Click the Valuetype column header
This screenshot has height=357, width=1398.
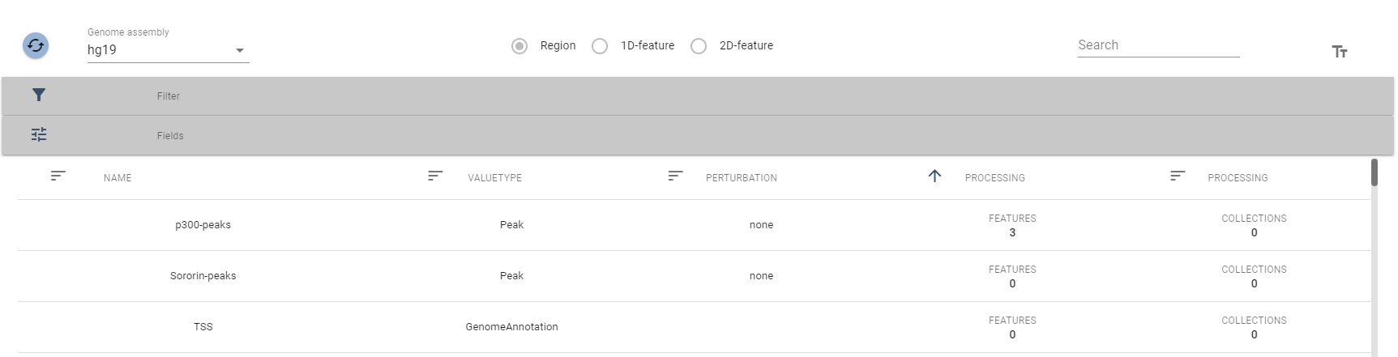(494, 178)
